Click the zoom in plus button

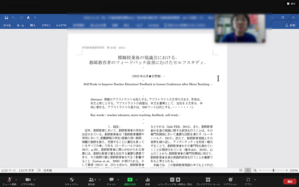[x=287, y=170]
